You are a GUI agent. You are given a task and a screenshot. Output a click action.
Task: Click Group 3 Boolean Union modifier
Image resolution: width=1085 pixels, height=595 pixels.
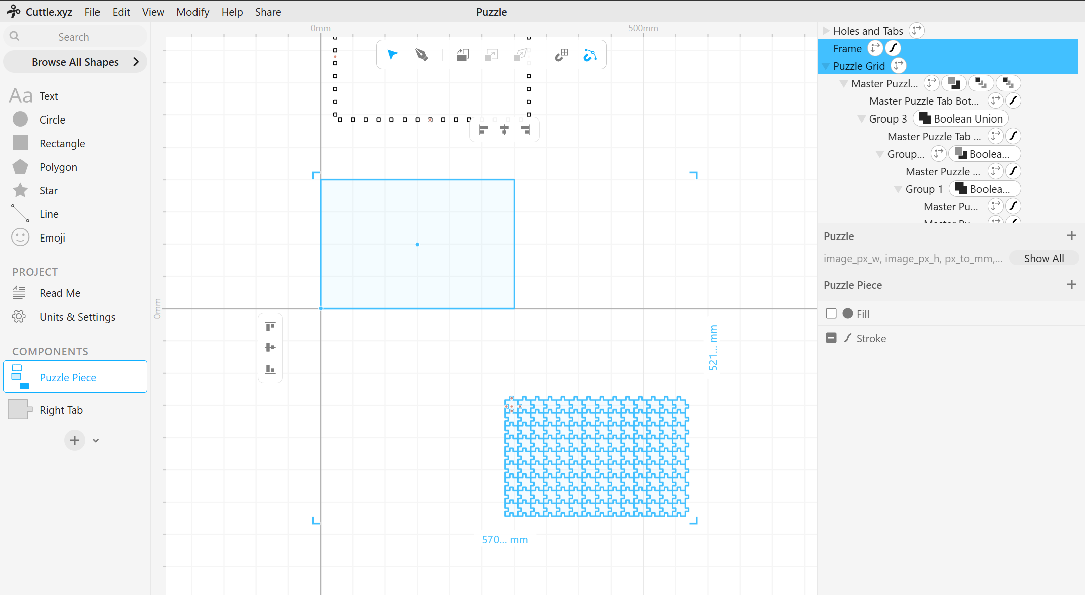961,118
